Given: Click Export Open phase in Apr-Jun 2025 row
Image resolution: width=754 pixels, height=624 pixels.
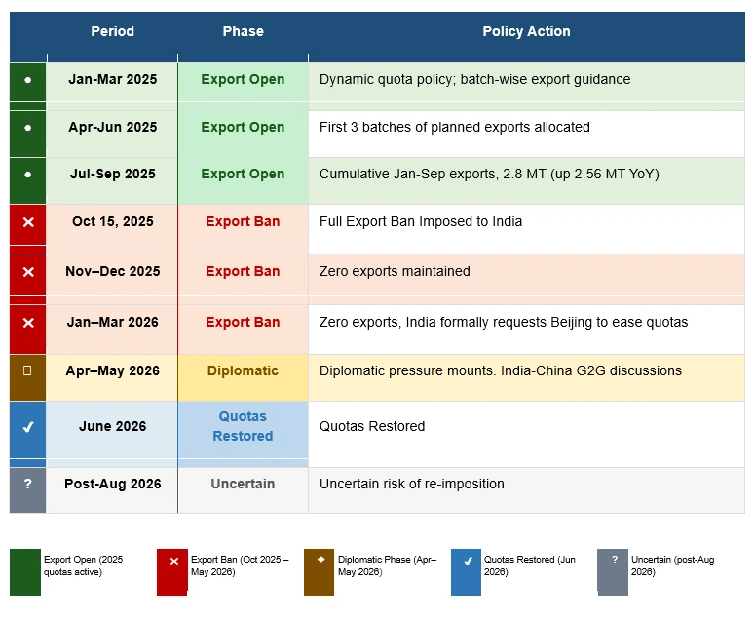Looking at the screenshot, I should pyautogui.click(x=243, y=134).
